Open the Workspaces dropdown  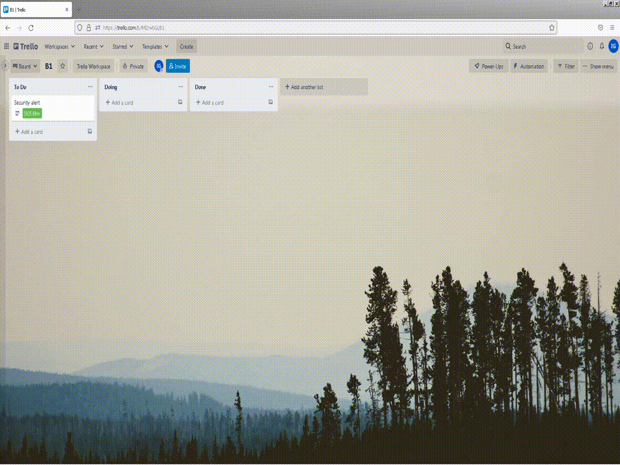(x=60, y=46)
